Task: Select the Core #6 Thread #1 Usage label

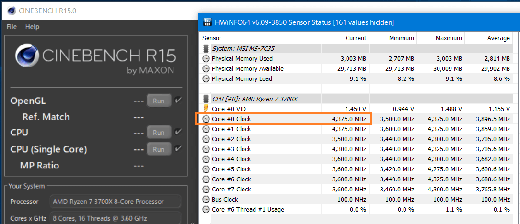Action: 248,210
